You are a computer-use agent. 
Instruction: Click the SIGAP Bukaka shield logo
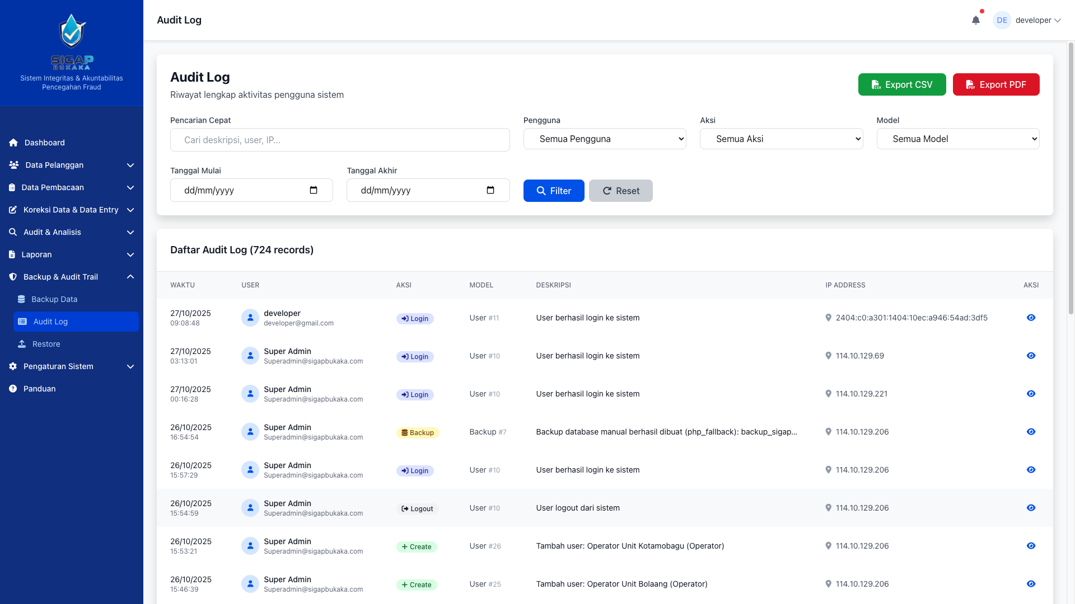(72, 31)
